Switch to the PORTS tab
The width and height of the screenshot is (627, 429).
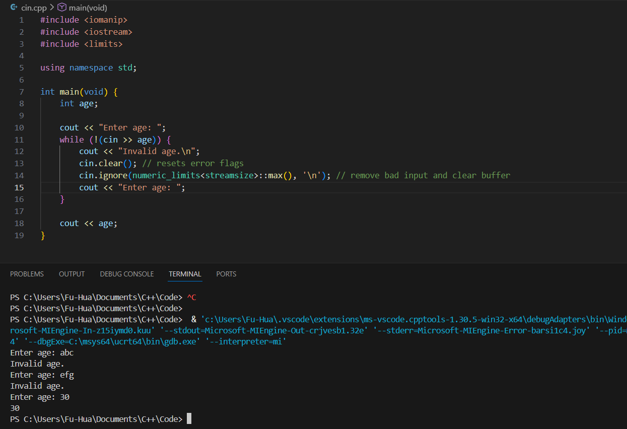click(226, 274)
